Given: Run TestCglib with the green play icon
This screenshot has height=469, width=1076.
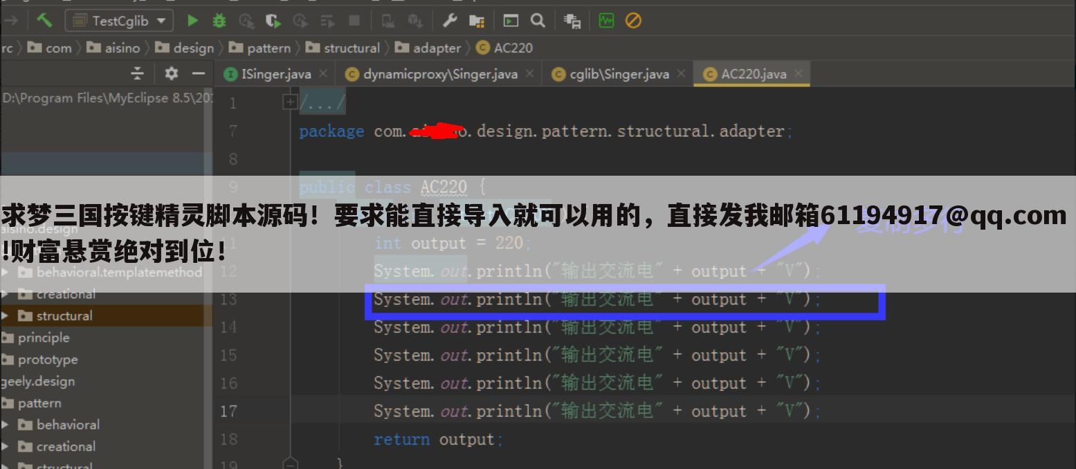Looking at the screenshot, I should pos(192,21).
